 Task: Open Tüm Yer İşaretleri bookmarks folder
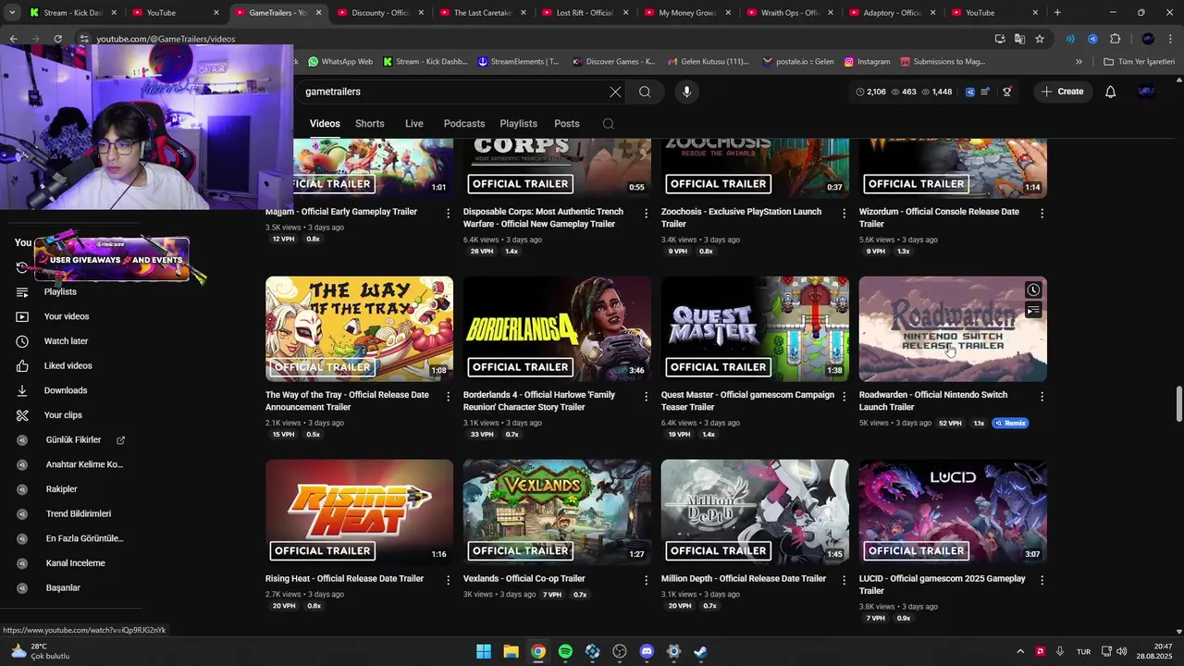[x=1139, y=62]
